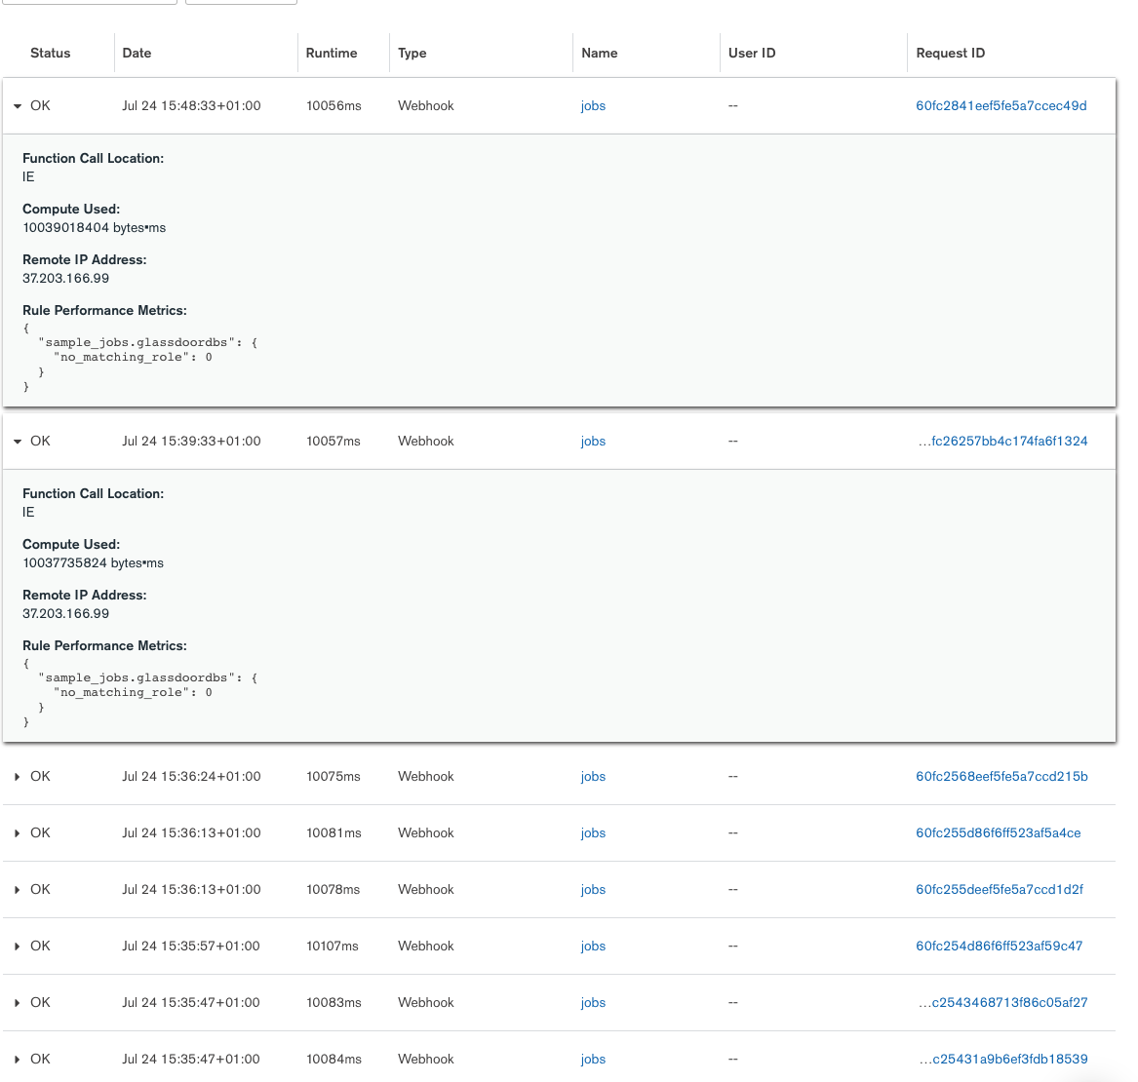Click the jobs link in 15:39:33 row
Image resolution: width=1138 pixels, height=1082 pixels.
click(x=593, y=442)
